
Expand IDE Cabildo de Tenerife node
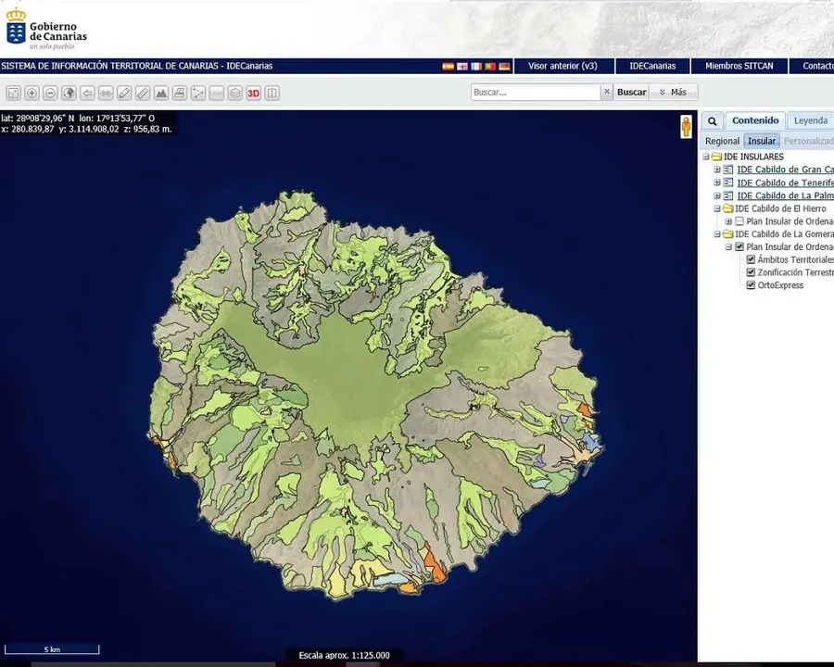tap(717, 182)
